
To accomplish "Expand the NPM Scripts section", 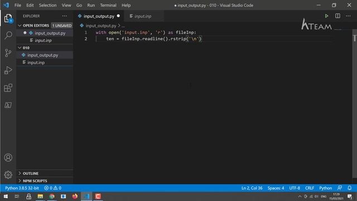I will (20, 181).
